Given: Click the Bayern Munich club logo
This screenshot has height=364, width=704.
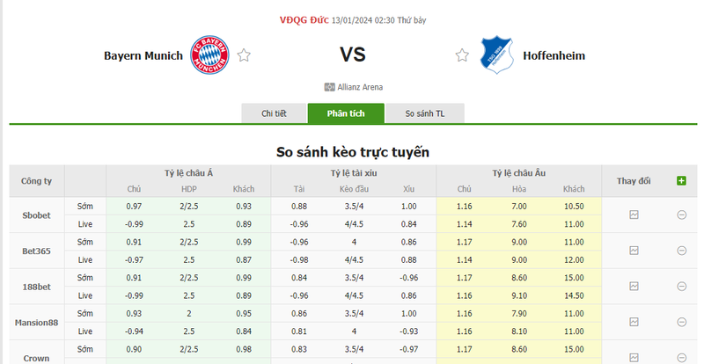Looking at the screenshot, I should pos(210,55).
